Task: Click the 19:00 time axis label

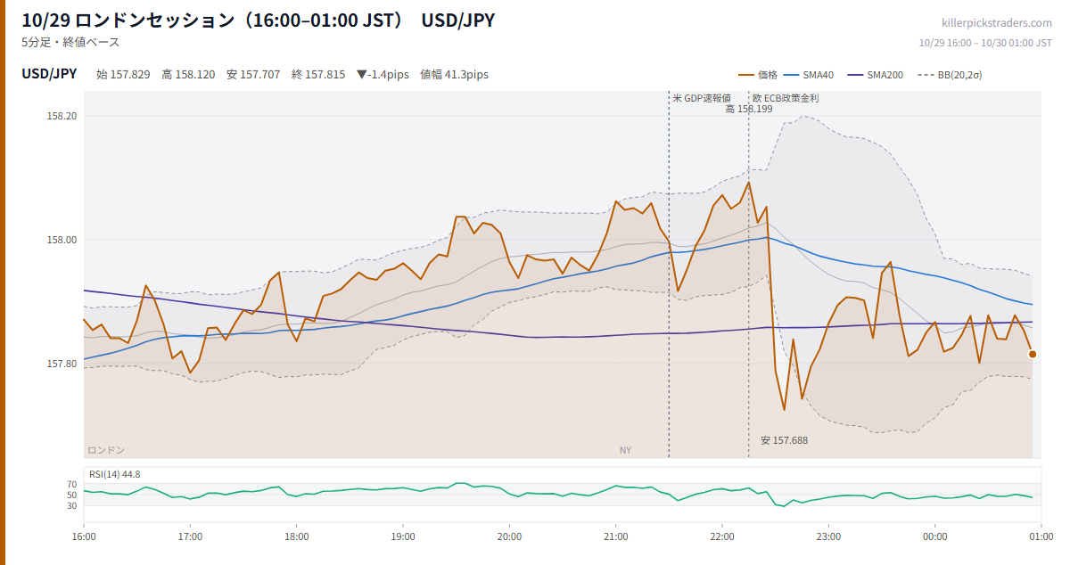Action: click(x=403, y=537)
